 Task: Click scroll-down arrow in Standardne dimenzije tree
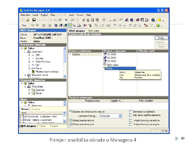65,76
